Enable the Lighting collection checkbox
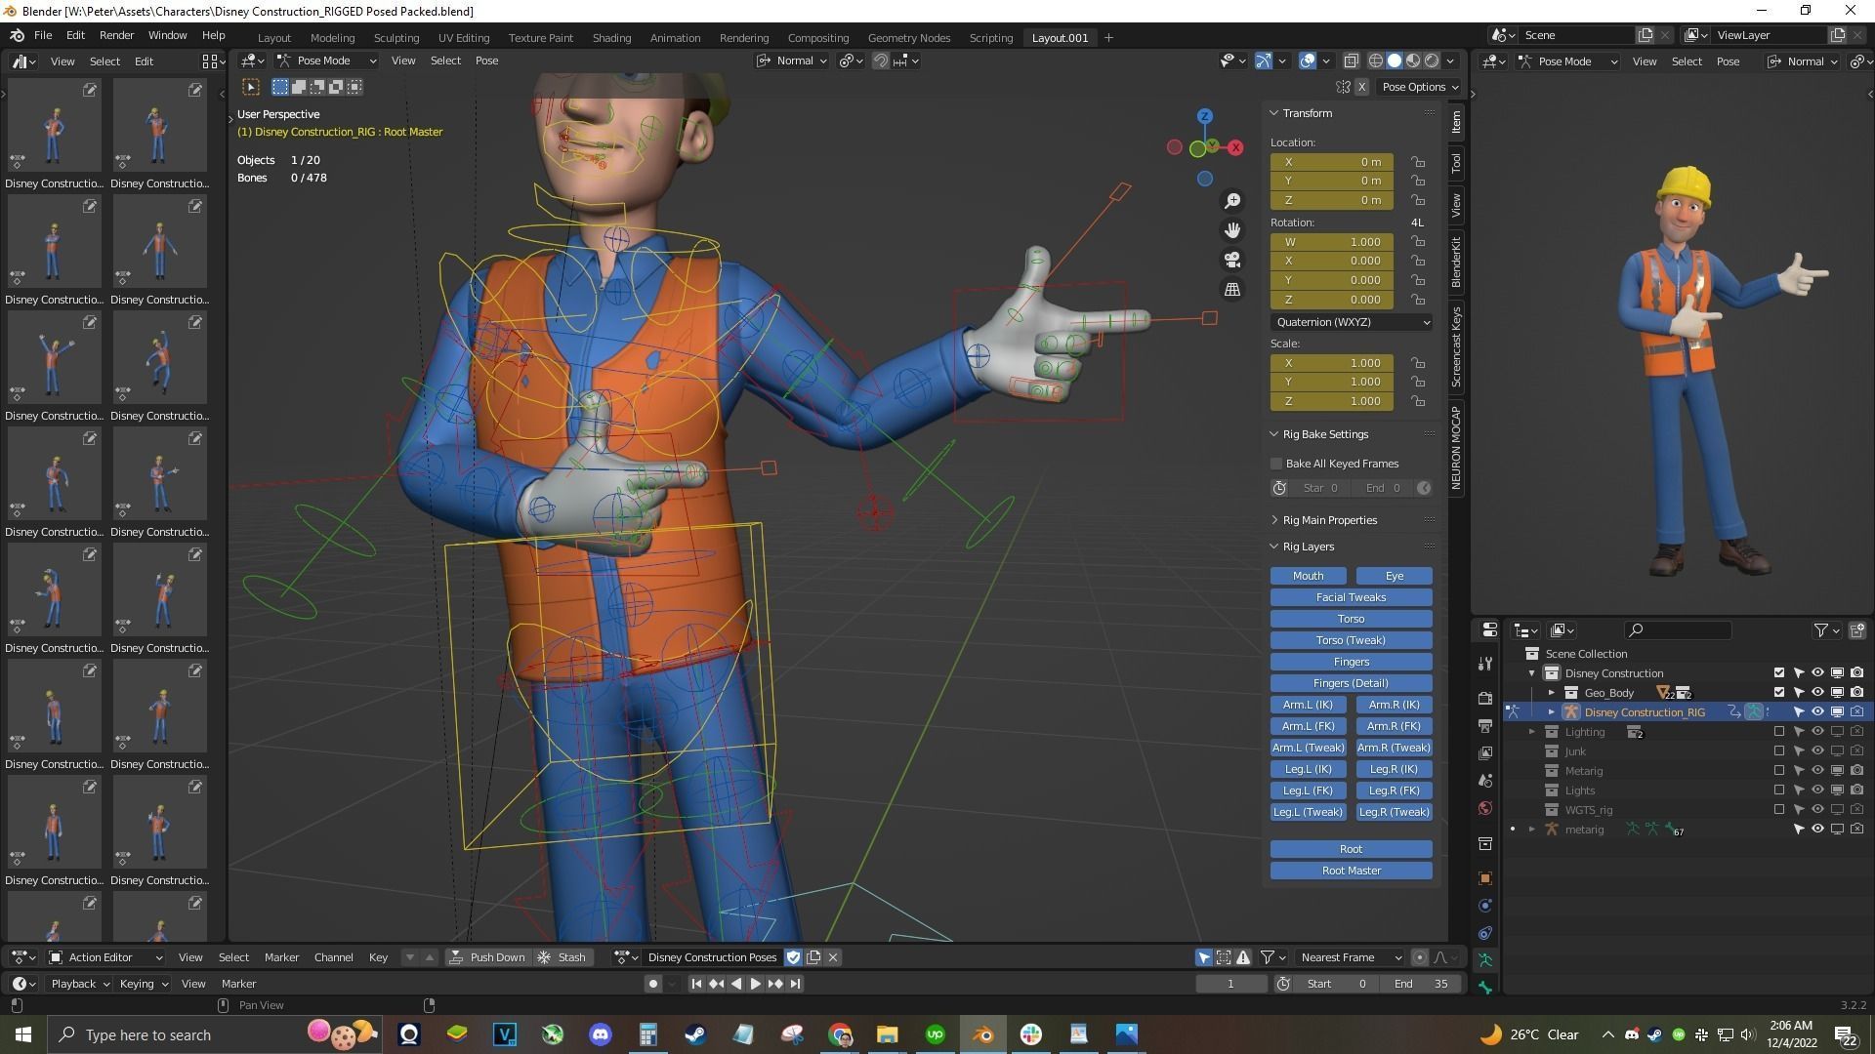Viewport: 1875px width, 1054px height. (1778, 732)
